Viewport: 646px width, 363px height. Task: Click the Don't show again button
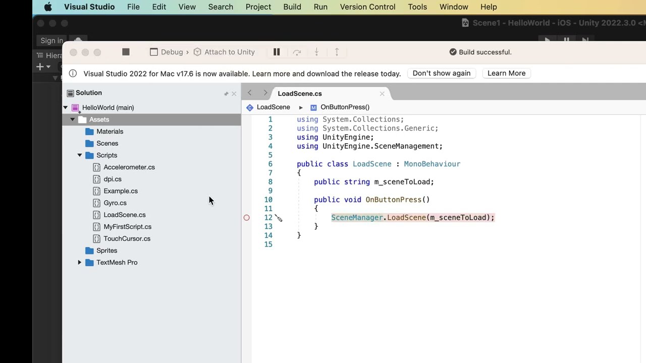442,73
